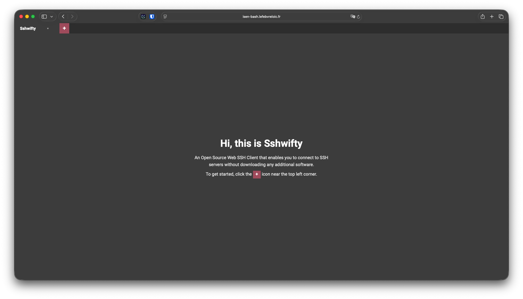Screen dimensions: 523x299
Task: Click the extension icon left of Bitwarden
Action: (143, 16)
